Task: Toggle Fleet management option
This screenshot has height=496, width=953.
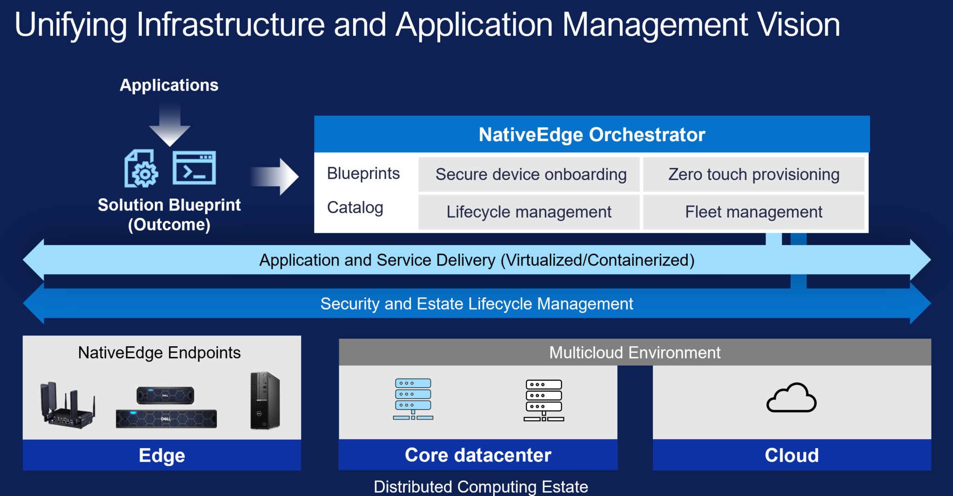Action: coord(754,212)
